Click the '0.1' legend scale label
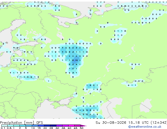This screenshot has height=129, width=167. 3,128
